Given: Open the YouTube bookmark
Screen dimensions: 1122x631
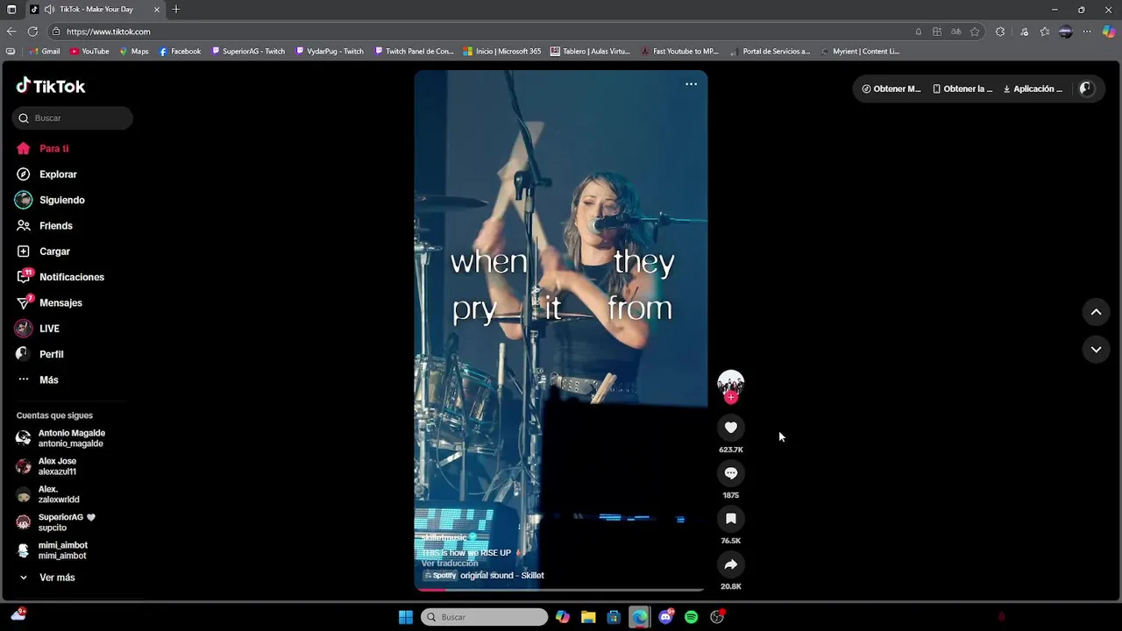Looking at the screenshot, I should [89, 52].
